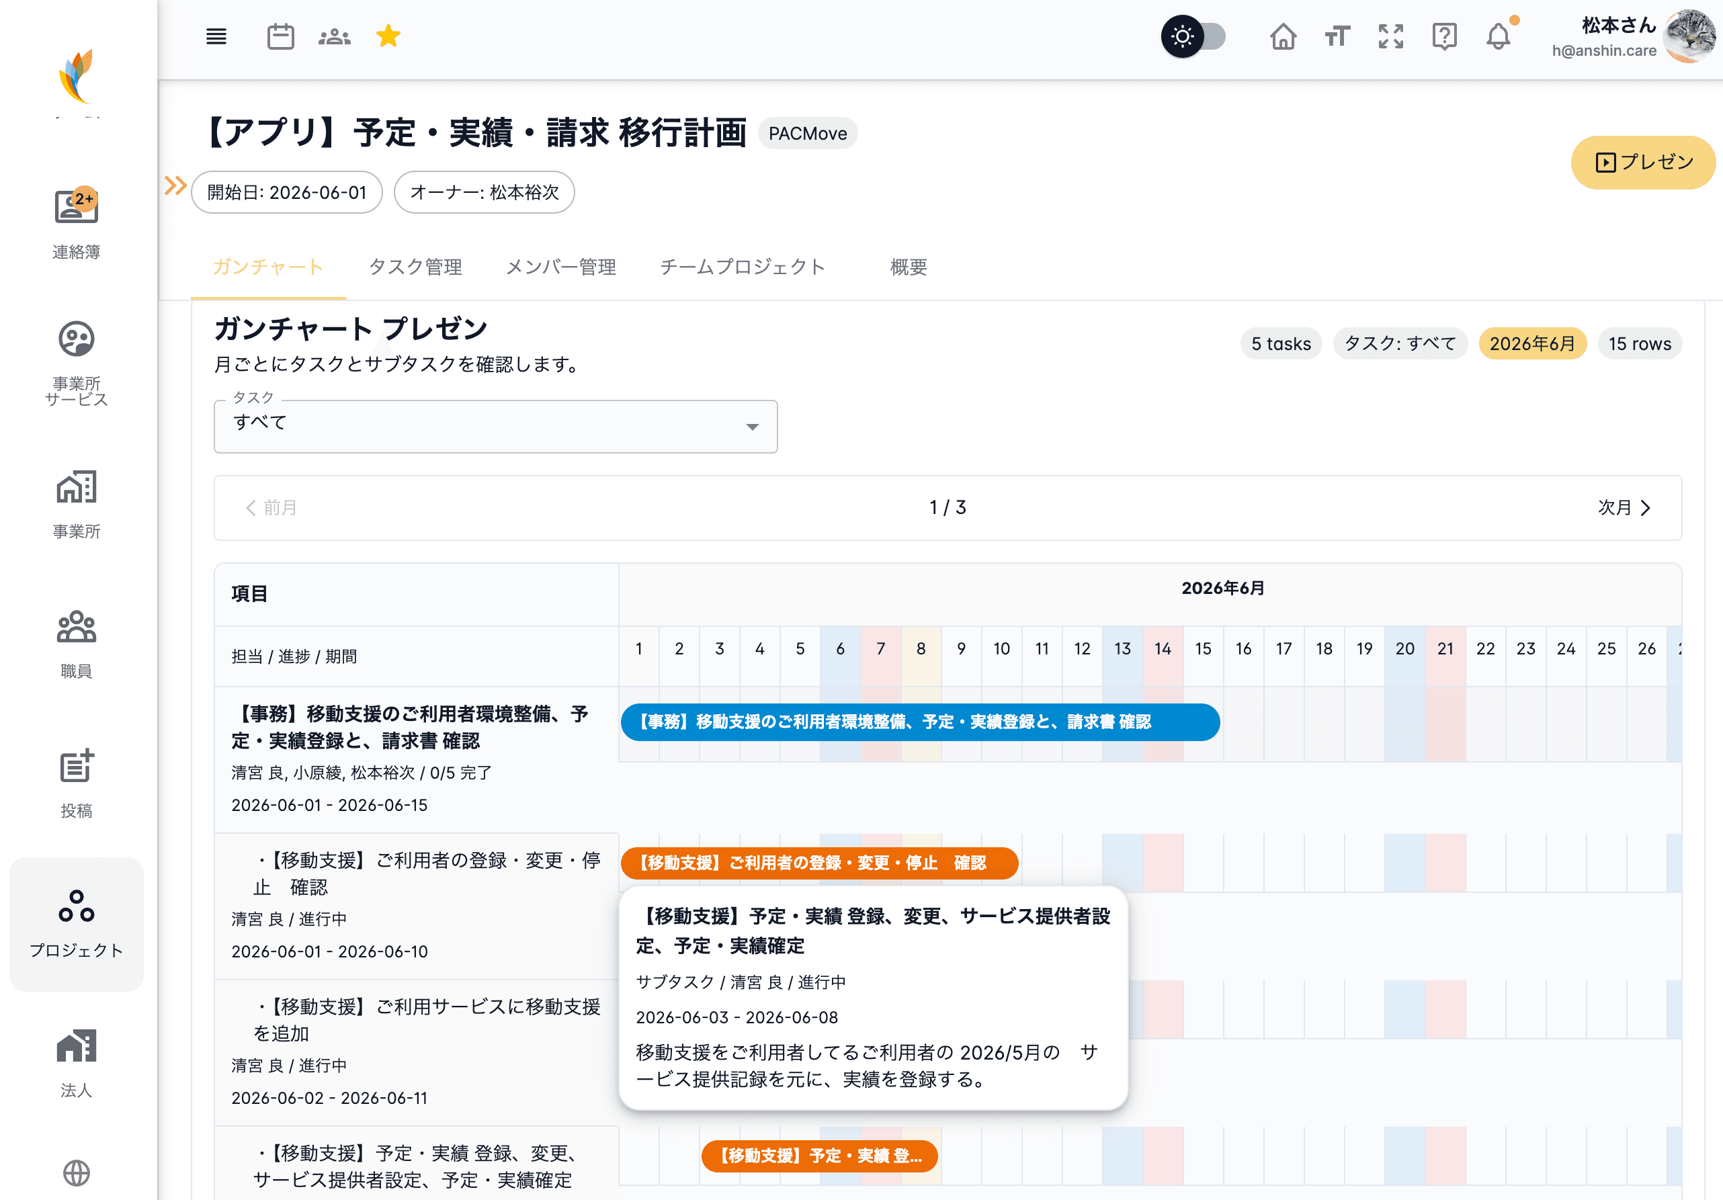Open the groups people icon in top bar

[335, 36]
